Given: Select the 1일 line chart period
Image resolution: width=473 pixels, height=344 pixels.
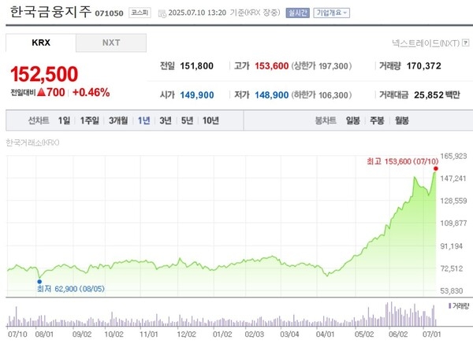Looking at the screenshot, I should tap(65, 120).
